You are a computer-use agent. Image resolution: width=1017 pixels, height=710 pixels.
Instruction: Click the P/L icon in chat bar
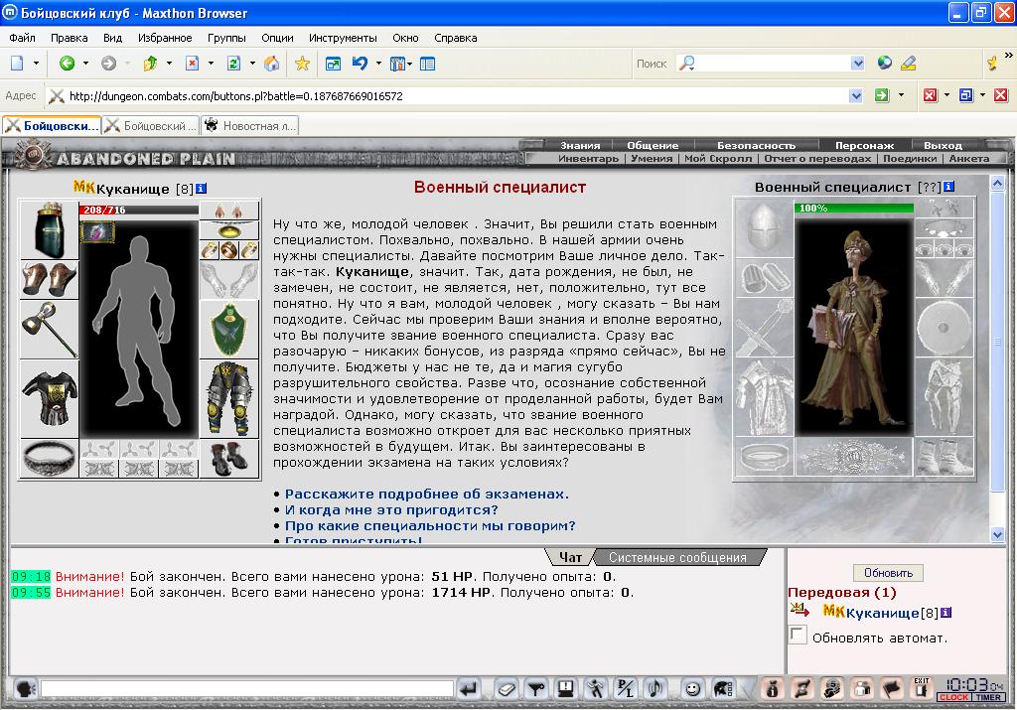pyautogui.click(x=626, y=688)
